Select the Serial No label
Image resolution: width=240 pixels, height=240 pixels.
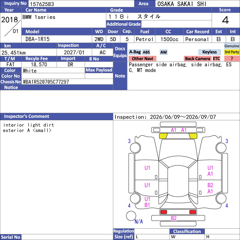coord(10,237)
